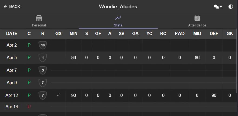238x116 pixels.
Task: Click the vertical scrollbar on right edge
Action: 237,61
